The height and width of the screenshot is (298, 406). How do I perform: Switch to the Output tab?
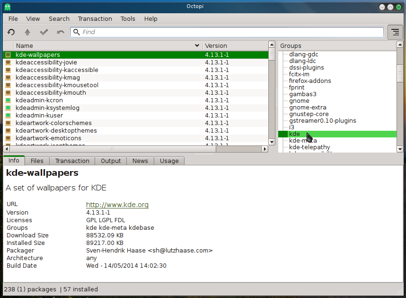(x=111, y=161)
